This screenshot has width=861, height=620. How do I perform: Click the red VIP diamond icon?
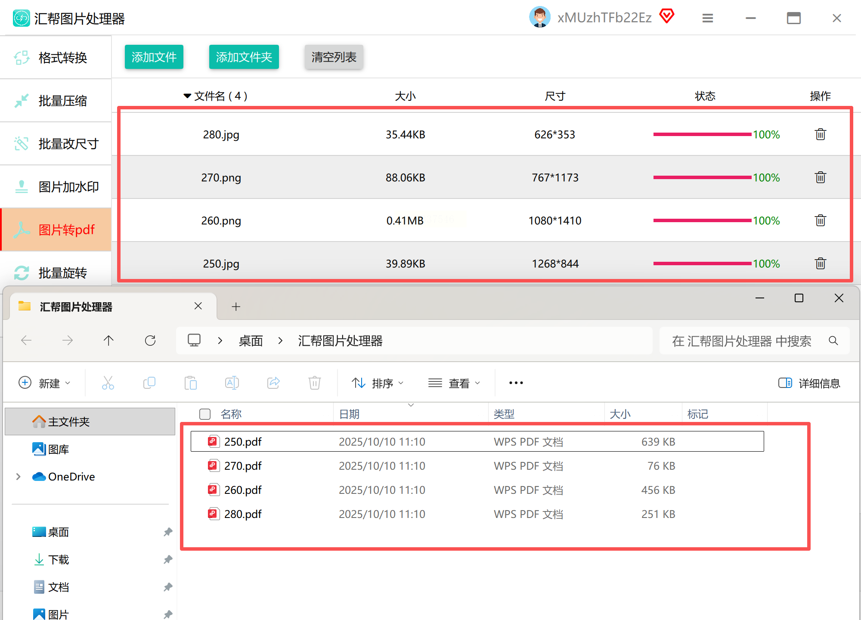(667, 16)
